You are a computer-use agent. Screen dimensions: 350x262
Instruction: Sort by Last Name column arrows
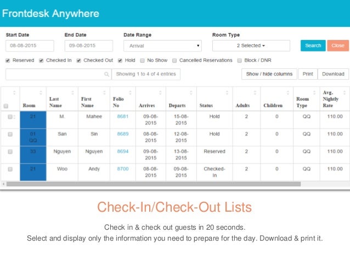point(72,92)
